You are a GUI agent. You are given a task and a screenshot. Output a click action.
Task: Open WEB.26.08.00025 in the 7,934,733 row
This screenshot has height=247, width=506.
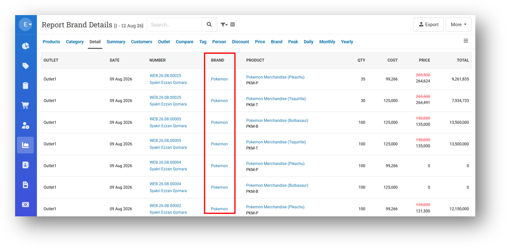[165, 98]
